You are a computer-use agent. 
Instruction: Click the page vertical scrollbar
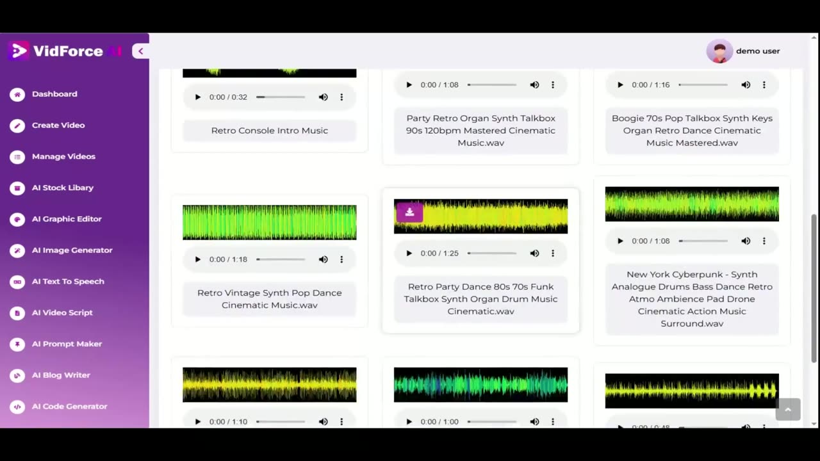coord(814,288)
